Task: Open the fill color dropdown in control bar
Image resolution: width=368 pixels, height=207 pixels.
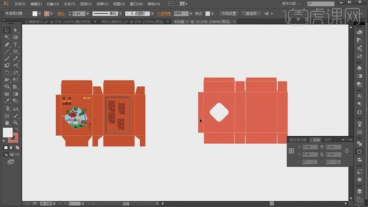Action: (40, 14)
